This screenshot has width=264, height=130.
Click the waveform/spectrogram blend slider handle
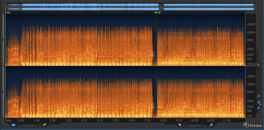[39, 125]
